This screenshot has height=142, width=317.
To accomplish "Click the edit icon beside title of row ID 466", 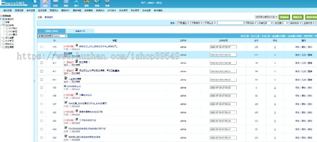I will 76,111.
